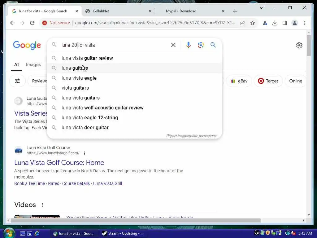The height and width of the screenshot is (238, 317).
Task: Click the switch between windows icon
Action: pyautogui.click(x=30, y=234)
